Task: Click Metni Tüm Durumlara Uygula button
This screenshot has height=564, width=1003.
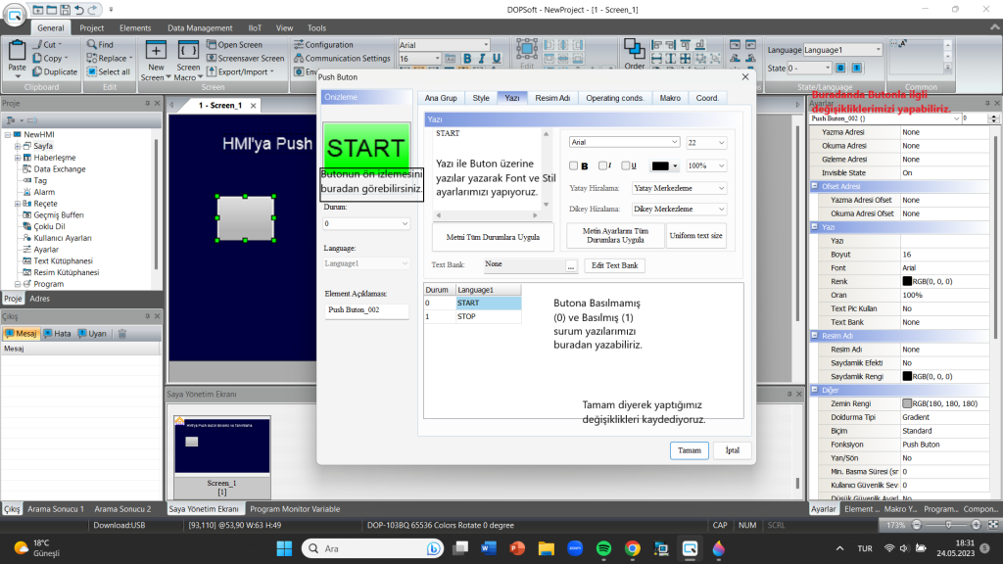Action: click(493, 237)
